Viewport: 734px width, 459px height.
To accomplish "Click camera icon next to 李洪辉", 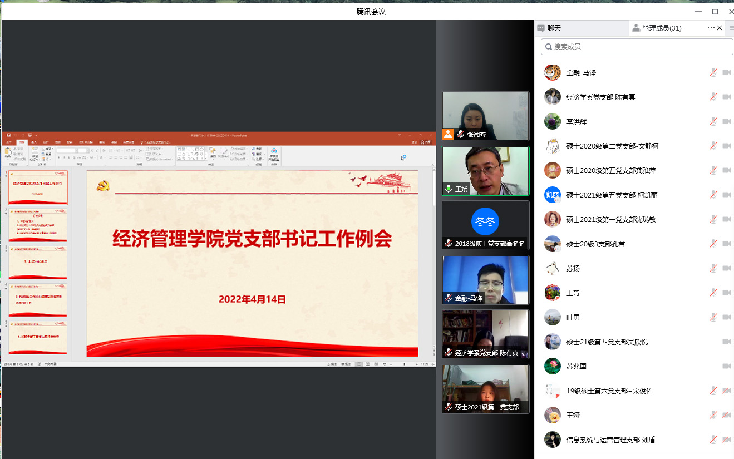I will (x=726, y=121).
